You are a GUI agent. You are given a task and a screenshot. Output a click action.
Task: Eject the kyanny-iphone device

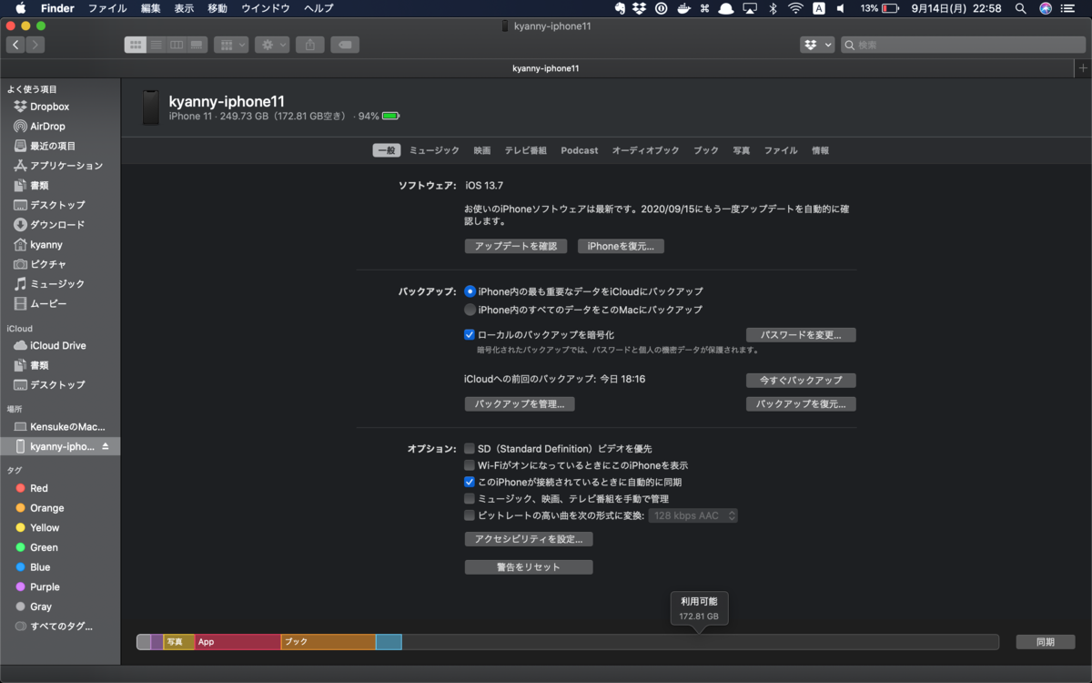105,446
